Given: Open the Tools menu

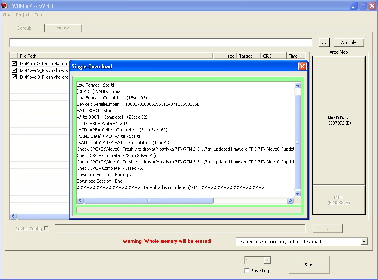Looking at the screenshot, I should click(x=40, y=15).
